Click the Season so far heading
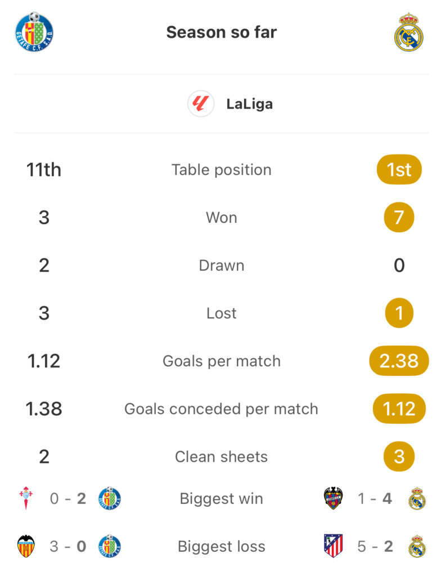 [x=221, y=32]
